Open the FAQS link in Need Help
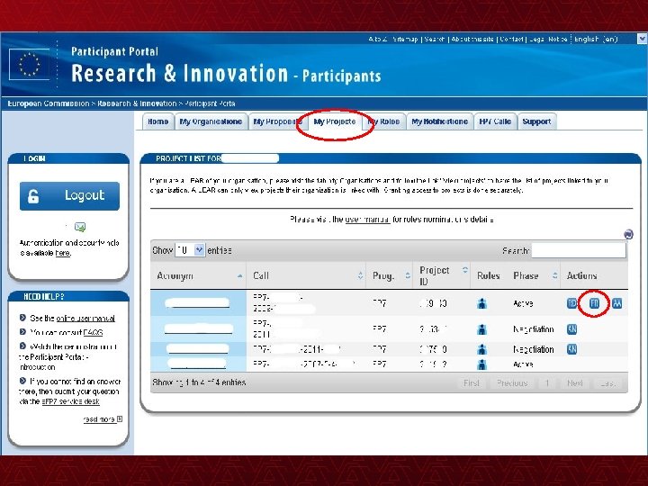The height and width of the screenshot is (486, 648). click(93, 332)
